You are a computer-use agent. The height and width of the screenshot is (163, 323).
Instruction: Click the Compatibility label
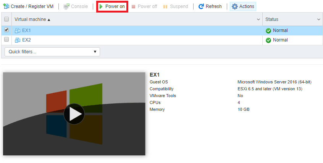click(x=161, y=89)
